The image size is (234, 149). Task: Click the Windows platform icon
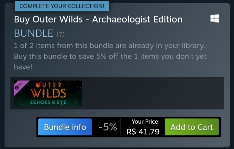[214, 19]
